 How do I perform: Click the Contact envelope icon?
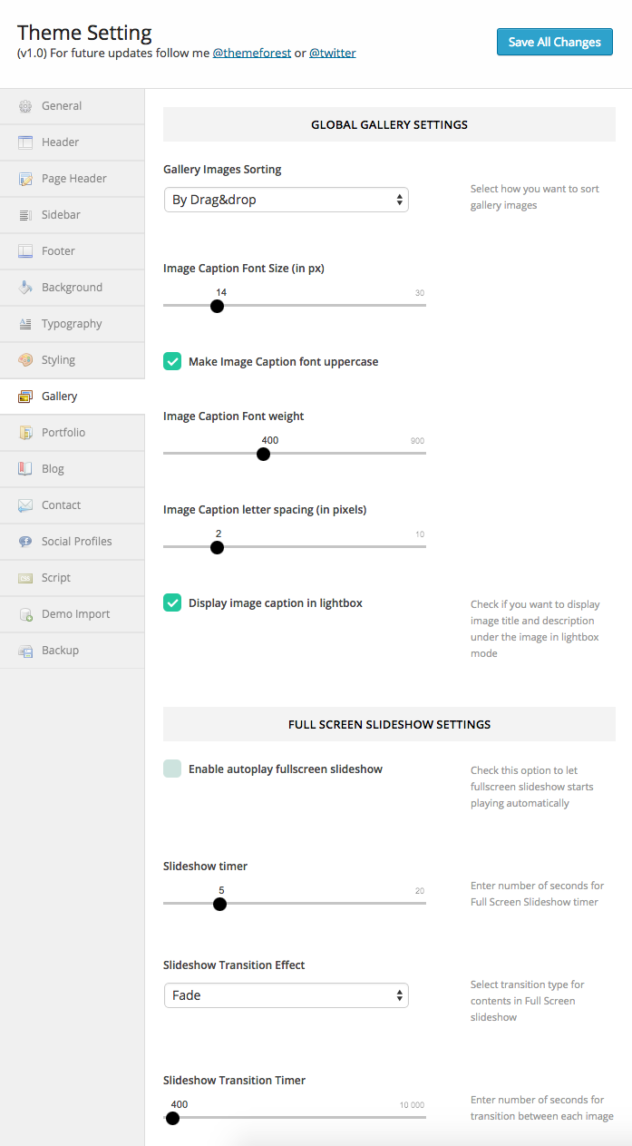pyautogui.click(x=25, y=505)
